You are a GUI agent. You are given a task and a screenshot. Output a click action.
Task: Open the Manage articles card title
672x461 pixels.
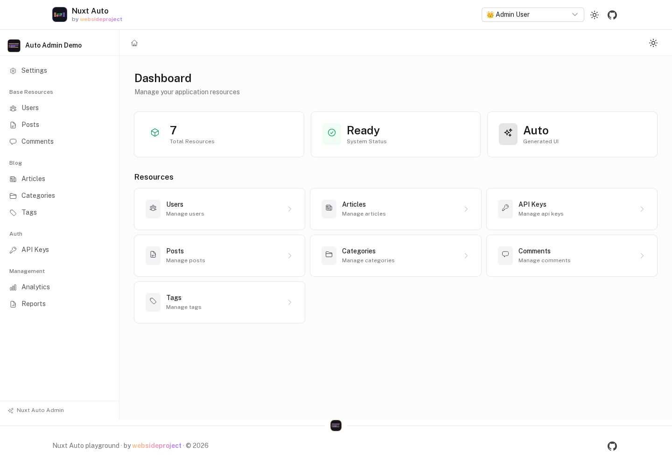[354, 204]
